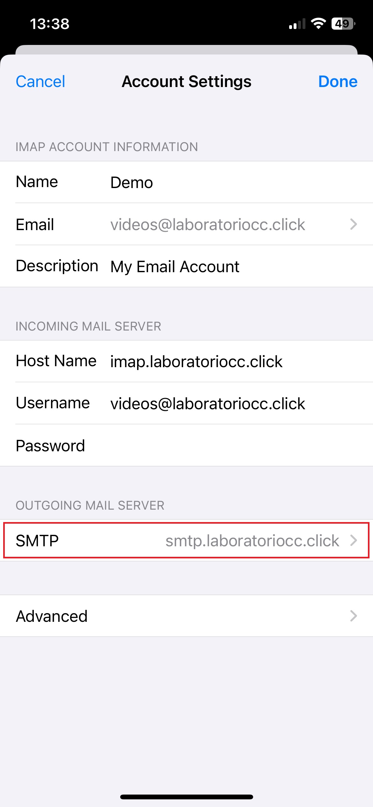Tap the smtp.laboratoriocc.click server value
373x807 pixels.
252,541
